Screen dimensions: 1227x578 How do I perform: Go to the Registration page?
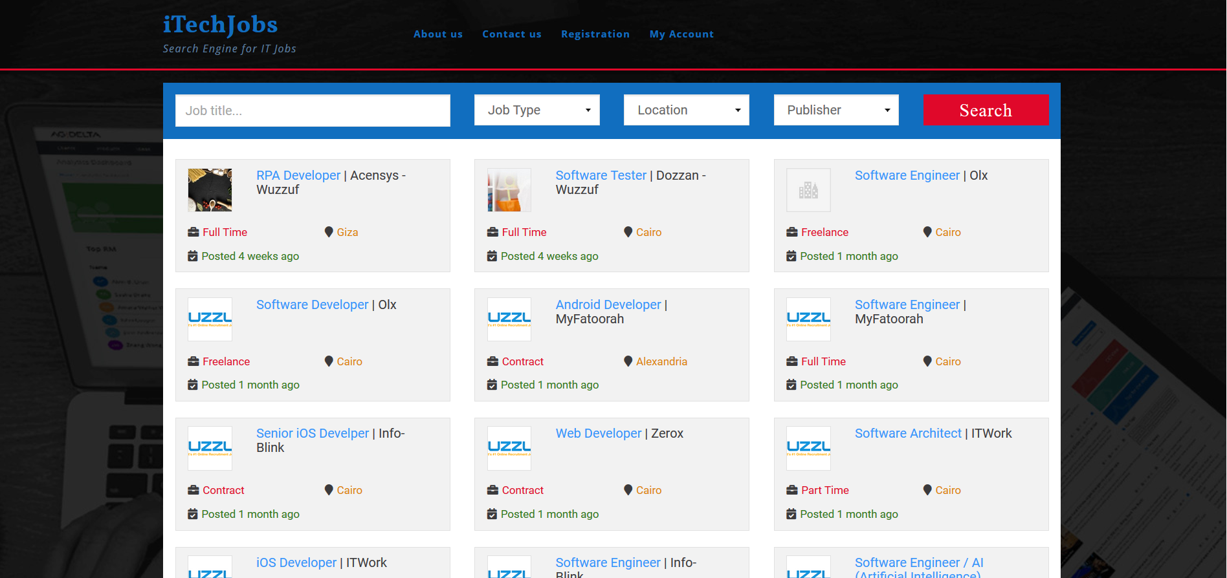595,34
